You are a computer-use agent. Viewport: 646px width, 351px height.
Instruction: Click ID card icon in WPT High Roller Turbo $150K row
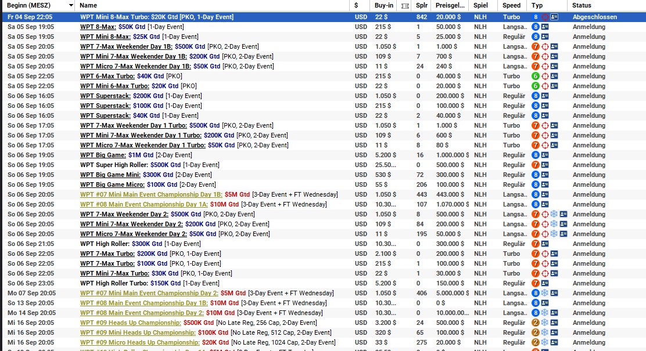point(545,284)
